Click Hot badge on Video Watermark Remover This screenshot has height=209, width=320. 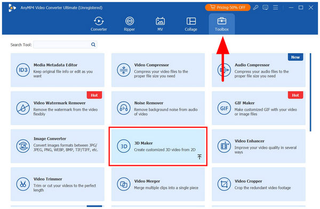(94, 95)
